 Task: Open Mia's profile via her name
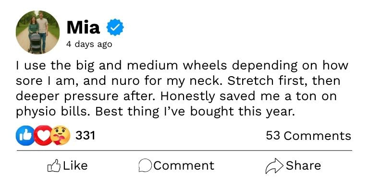[x=83, y=27]
